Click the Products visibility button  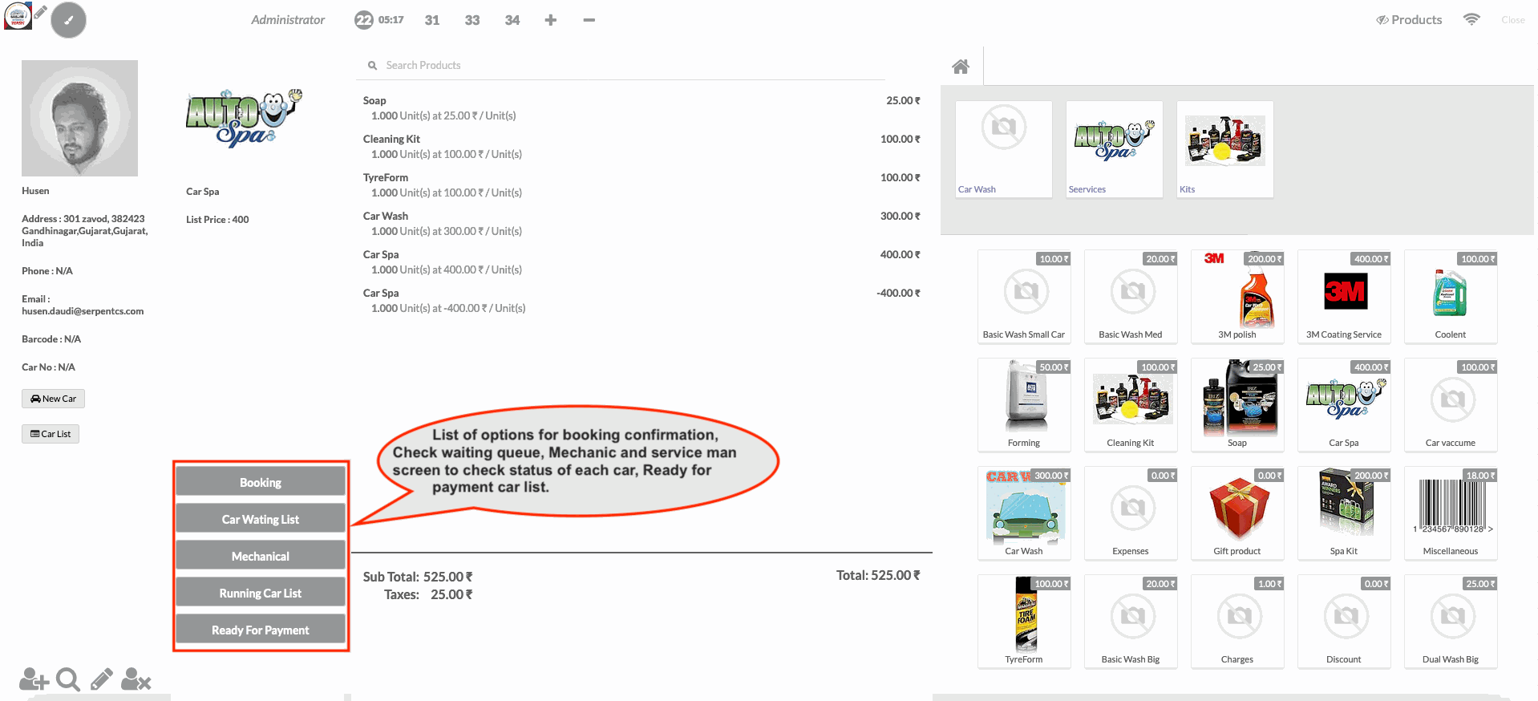pyautogui.click(x=1409, y=20)
